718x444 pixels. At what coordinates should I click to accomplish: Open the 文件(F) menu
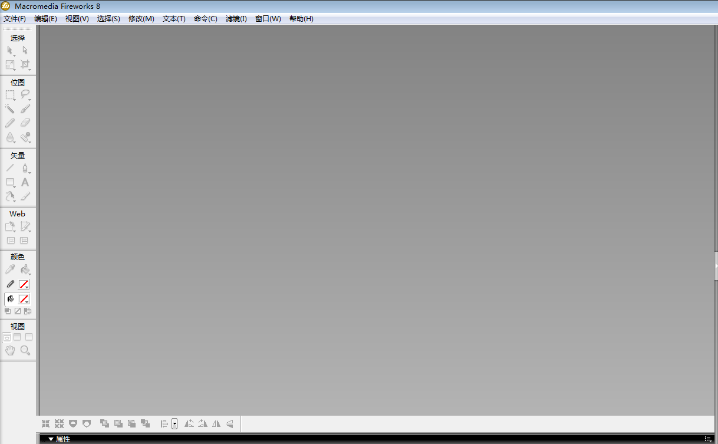pyautogui.click(x=15, y=19)
